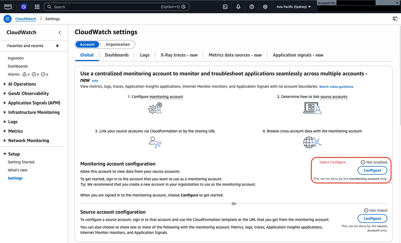This screenshot has width=401, height=243.
Task: Click the AWS logo home icon
Action: pos(8,7)
